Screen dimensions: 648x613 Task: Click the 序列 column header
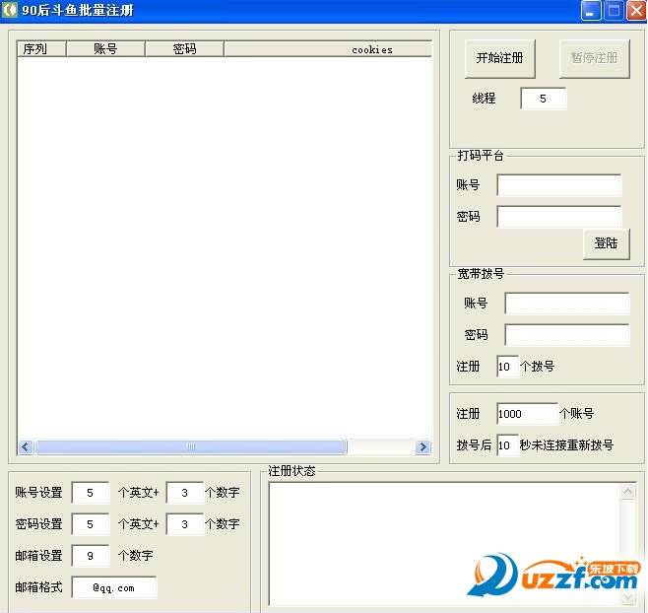click(x=41, y=49)
